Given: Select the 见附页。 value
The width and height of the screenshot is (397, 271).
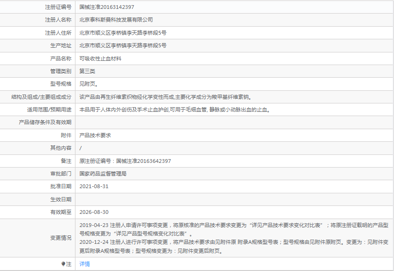Looking at the screenshot, I should 89,84.
